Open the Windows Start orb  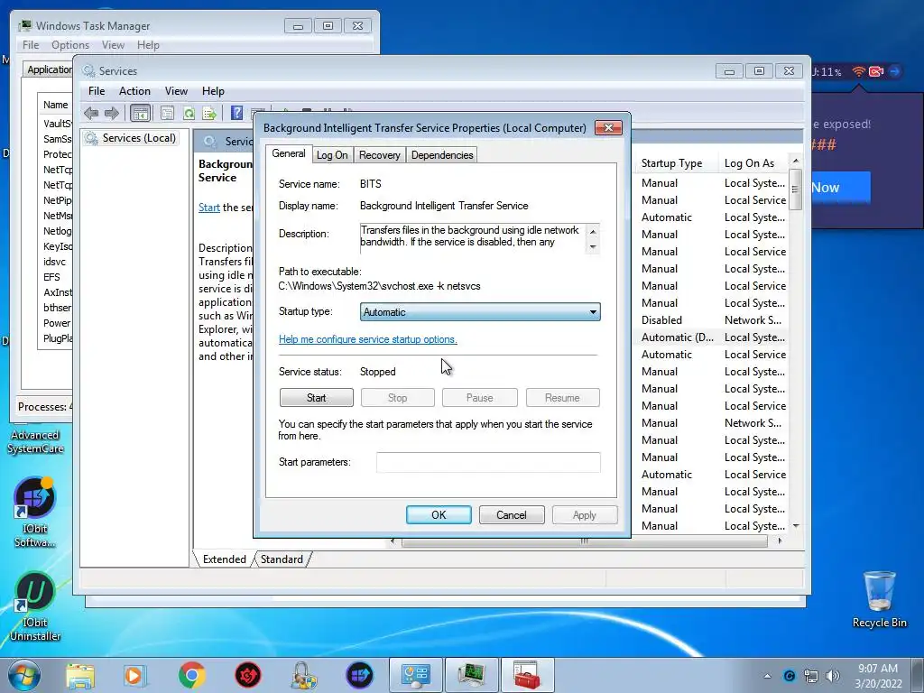(x=24, y=675)
